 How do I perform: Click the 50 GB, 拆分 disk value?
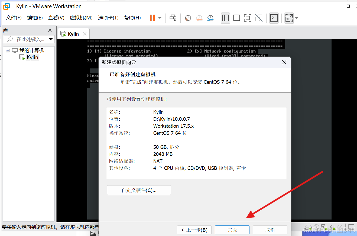tap(166, 147)
